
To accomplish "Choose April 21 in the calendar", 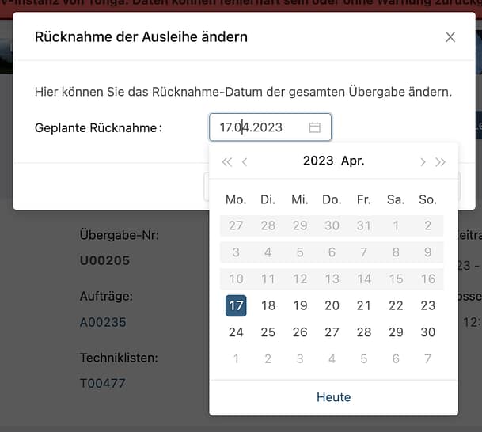I will (x=364, y=305).
